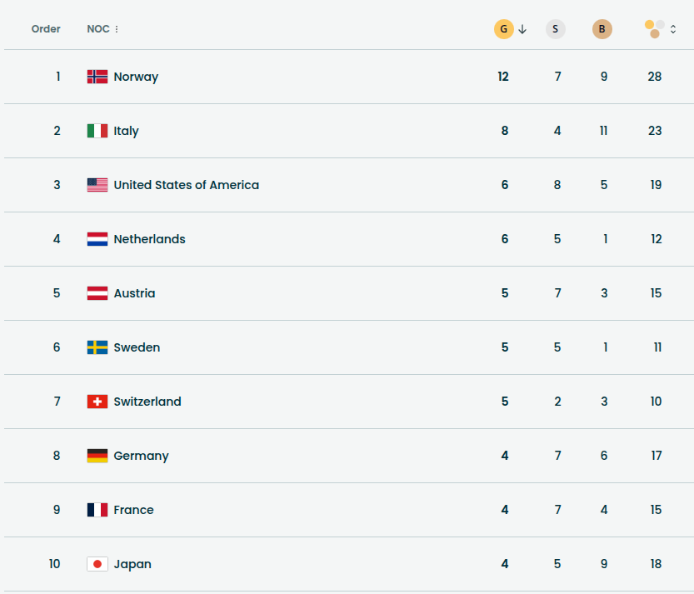Click the Norway flag icon
This screenshot has width=694, height=594.
click(97, 77)
